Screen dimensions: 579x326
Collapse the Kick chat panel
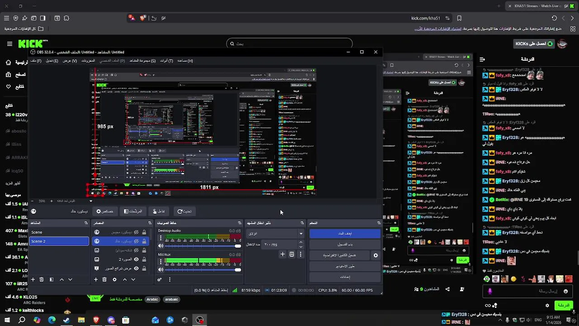click(x=482, y=59)
